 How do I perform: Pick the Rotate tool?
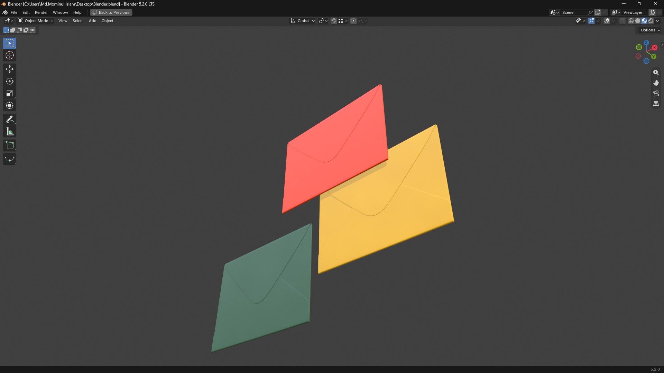coord(10,82)
